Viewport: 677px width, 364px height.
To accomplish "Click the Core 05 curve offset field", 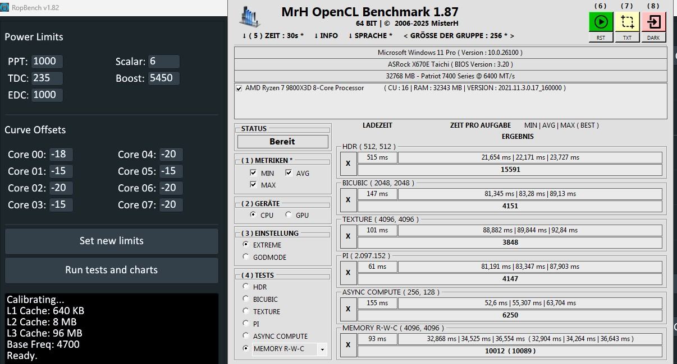I will (x=171, y=171).
